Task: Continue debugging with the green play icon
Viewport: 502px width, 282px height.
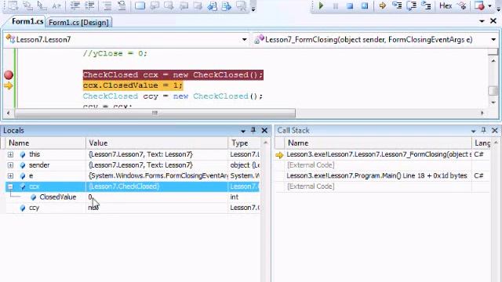Action: click(x=321, y=5)
